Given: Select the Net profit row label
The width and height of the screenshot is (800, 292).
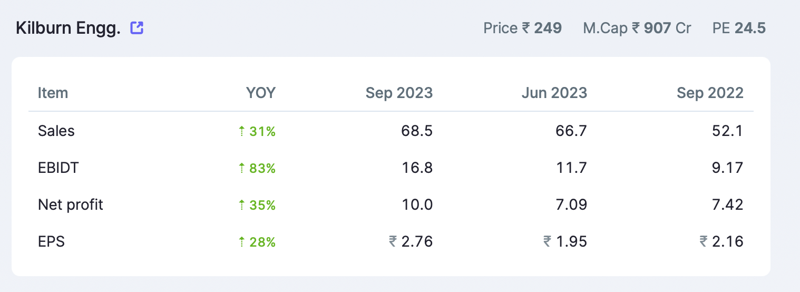Looking at the screenshot, I should 71,205.
